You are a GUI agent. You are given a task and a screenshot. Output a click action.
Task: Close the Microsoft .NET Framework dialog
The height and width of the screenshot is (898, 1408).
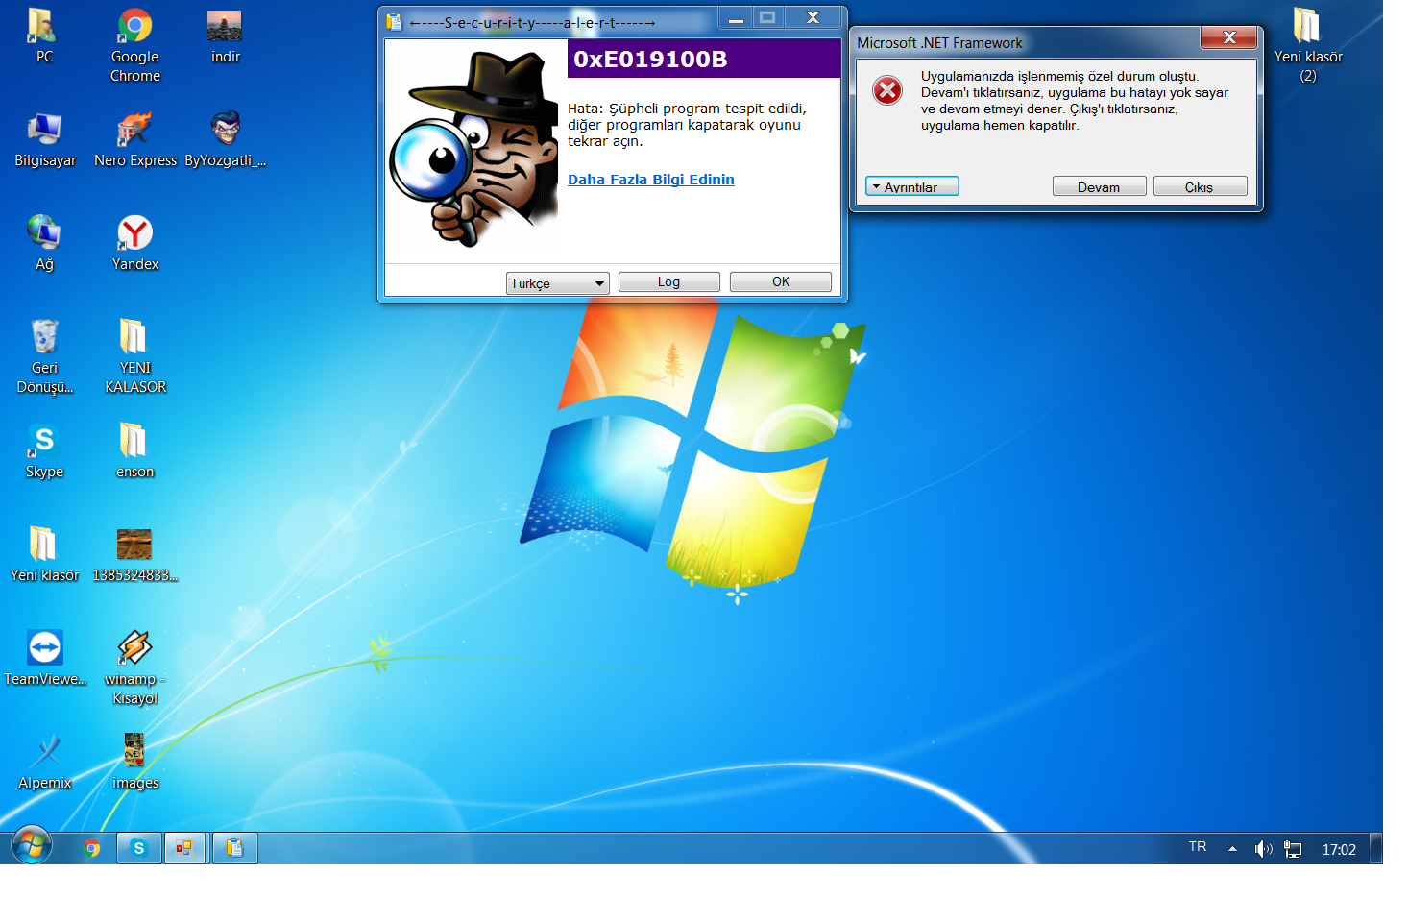point(1228,37)
